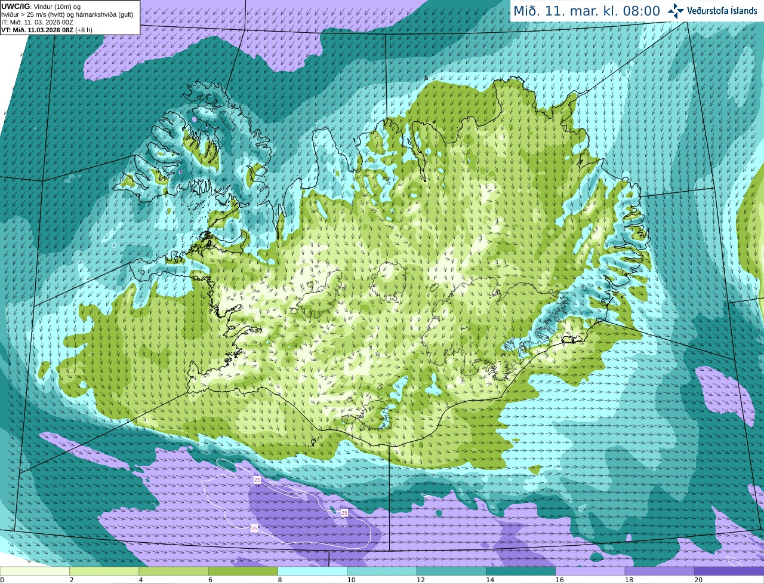
Task: Click the Veðurstofa Íslands star logo icon
Action: tap(676, 11)
